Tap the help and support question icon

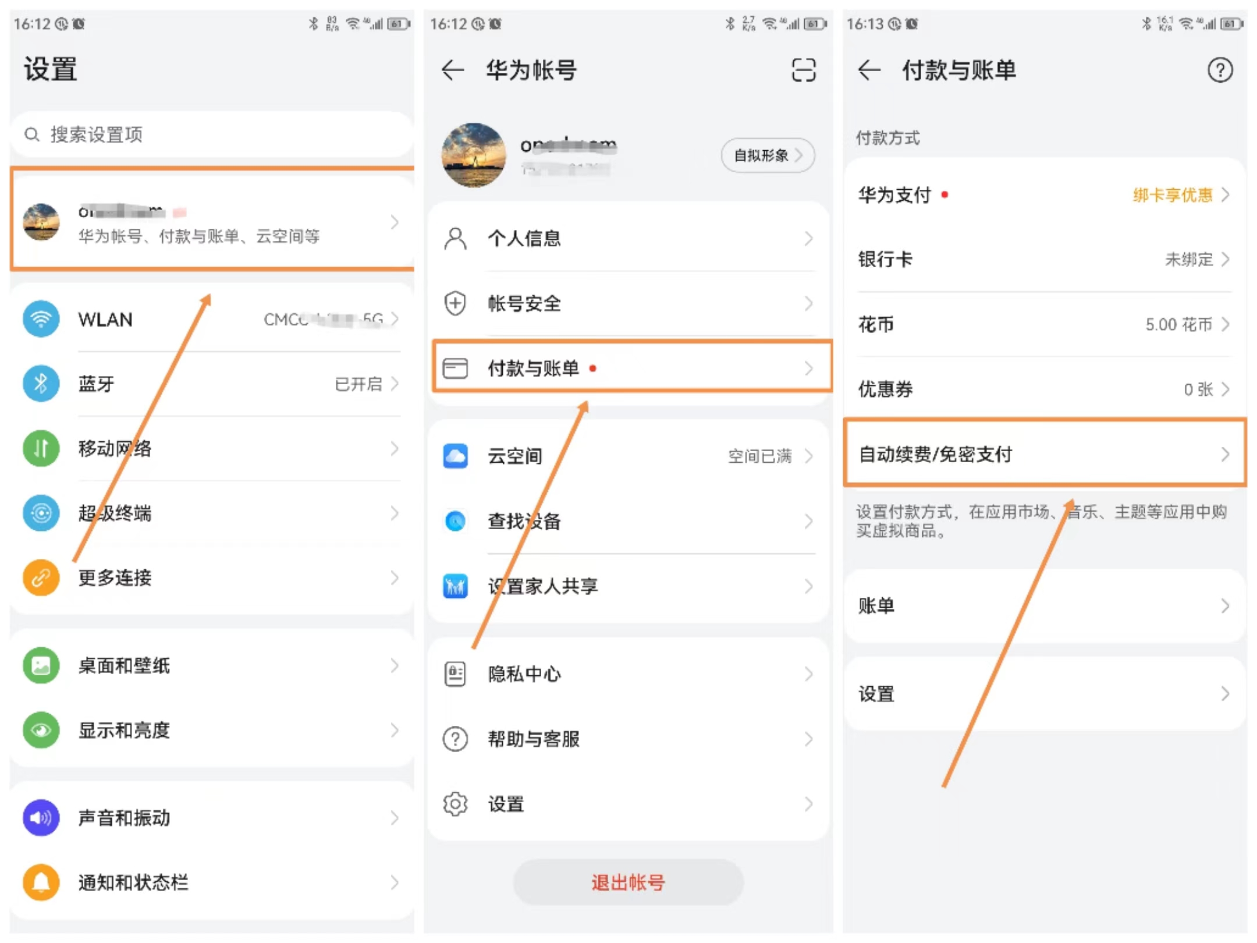tap(455, 739)
